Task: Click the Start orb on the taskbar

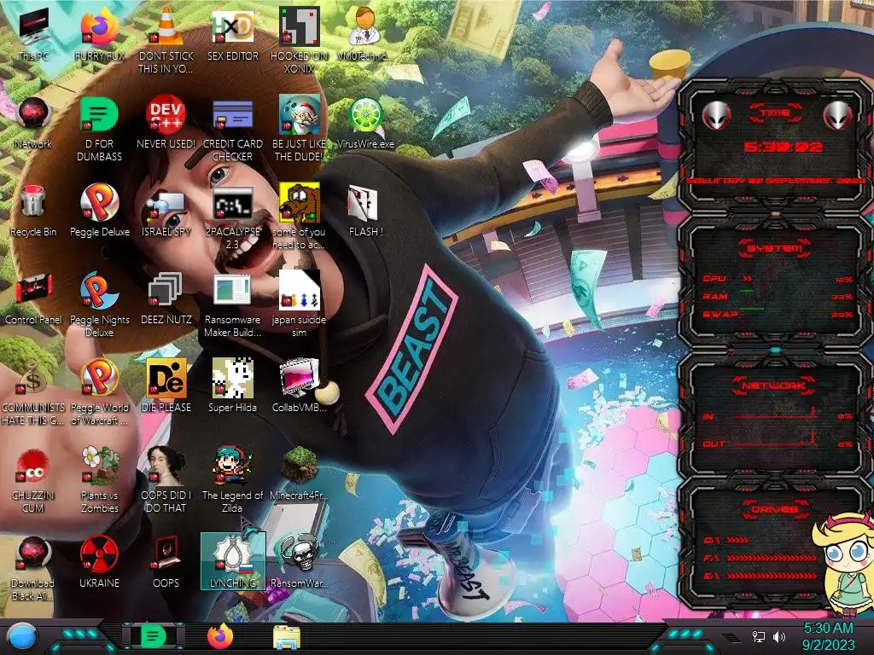Action: click(x=22, y=637)
